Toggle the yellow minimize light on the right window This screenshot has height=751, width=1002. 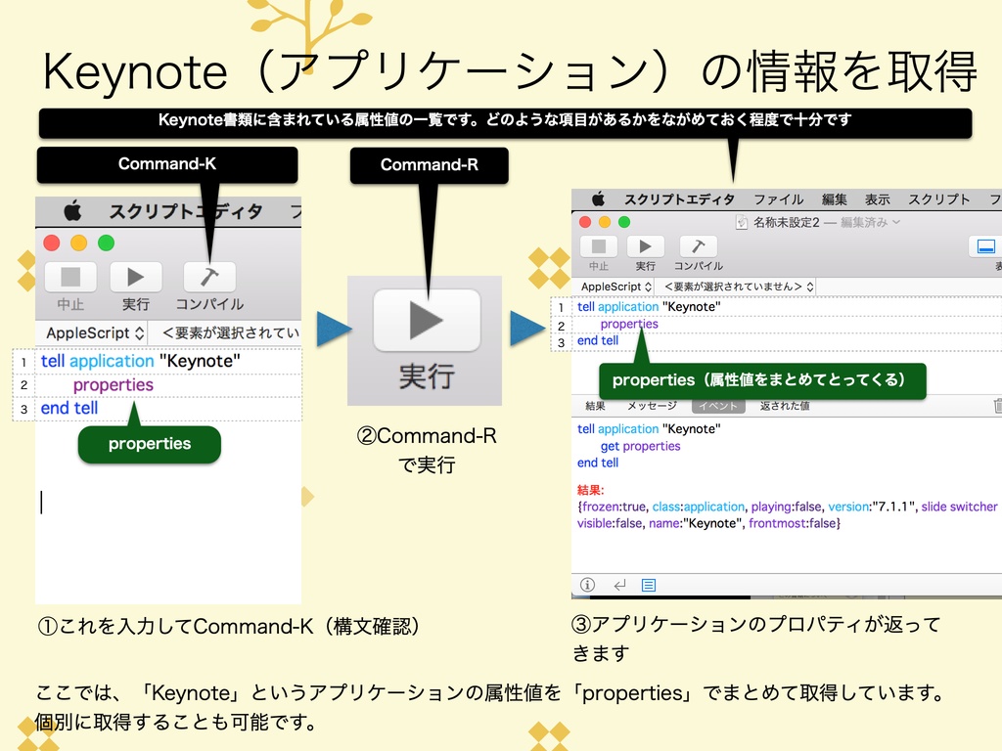point(603,221)
